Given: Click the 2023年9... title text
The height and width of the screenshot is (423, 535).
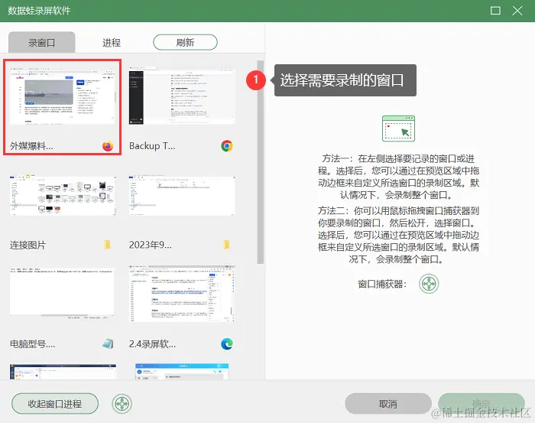Looking at the screenshot, I should coord(150,245).
